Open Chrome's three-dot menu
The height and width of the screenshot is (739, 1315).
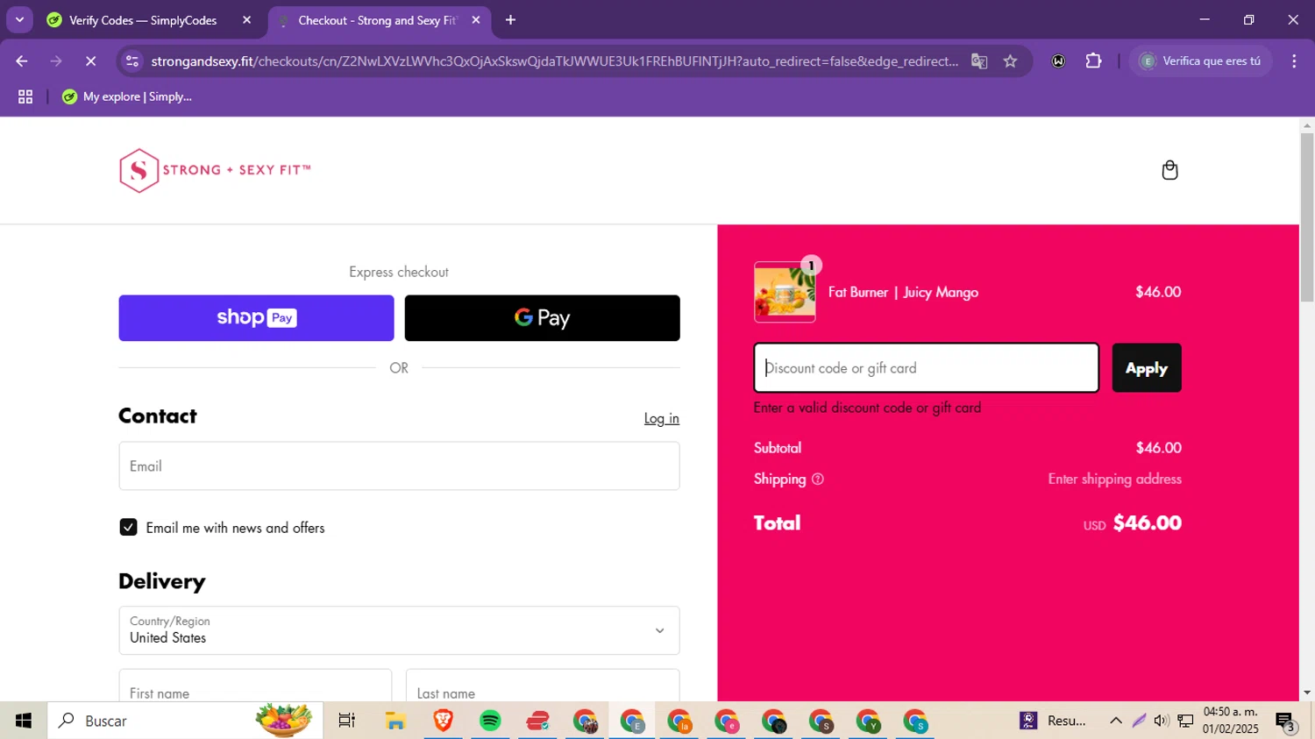click(1294, 61)
